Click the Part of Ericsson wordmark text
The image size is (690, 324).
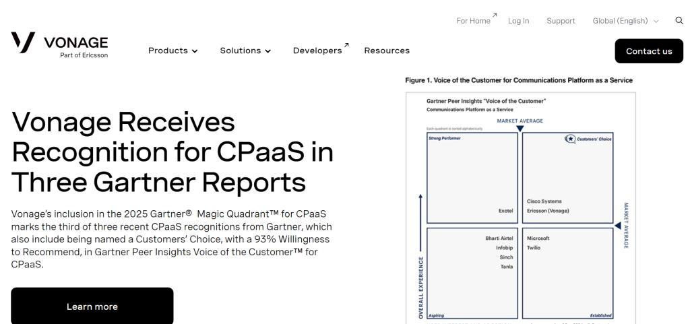84,55
